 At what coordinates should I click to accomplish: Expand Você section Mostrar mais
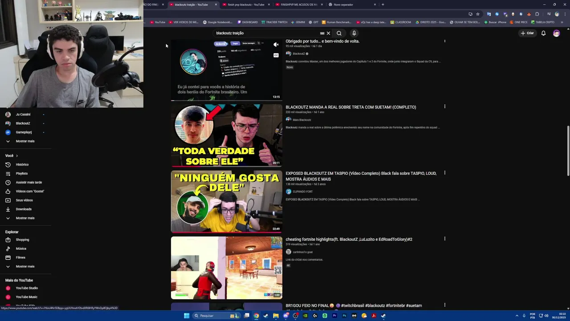pyautogui.click(x=25, y=218)
